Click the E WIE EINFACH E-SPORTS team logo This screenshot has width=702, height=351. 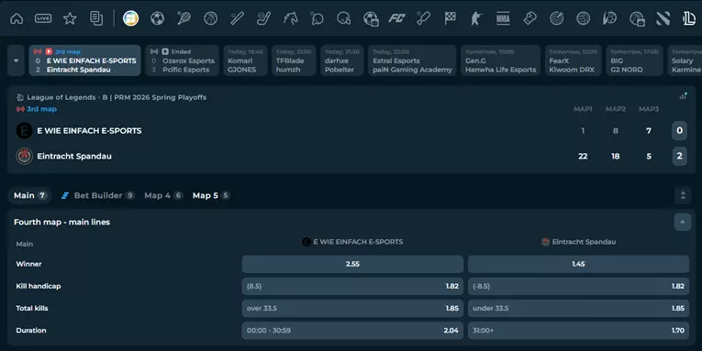point(24,130)
